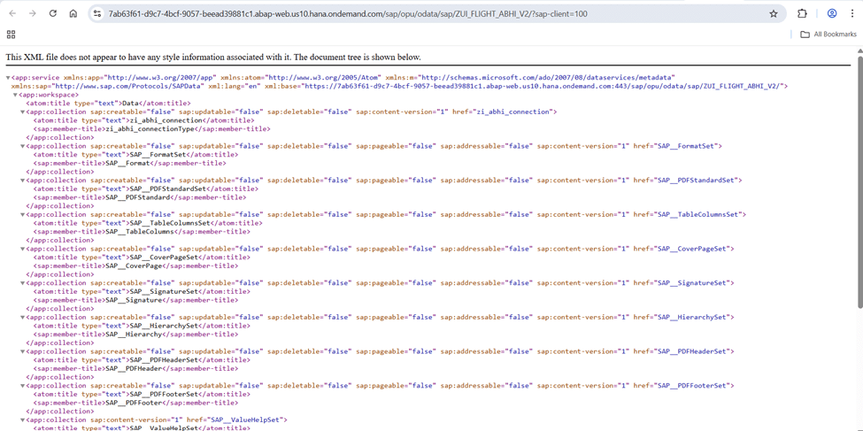Reload the current page
This screenshot has width=863, height=431.
(x=53, y=14)
